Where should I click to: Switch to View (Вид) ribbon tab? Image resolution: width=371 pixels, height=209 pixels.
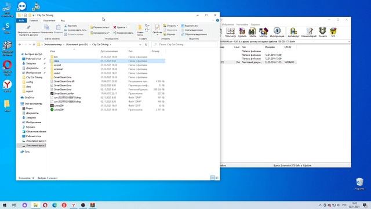[63, 20]
